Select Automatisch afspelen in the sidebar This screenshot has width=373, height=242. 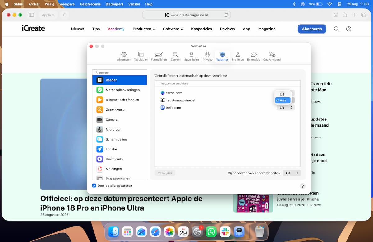click(x=120, y=100)
